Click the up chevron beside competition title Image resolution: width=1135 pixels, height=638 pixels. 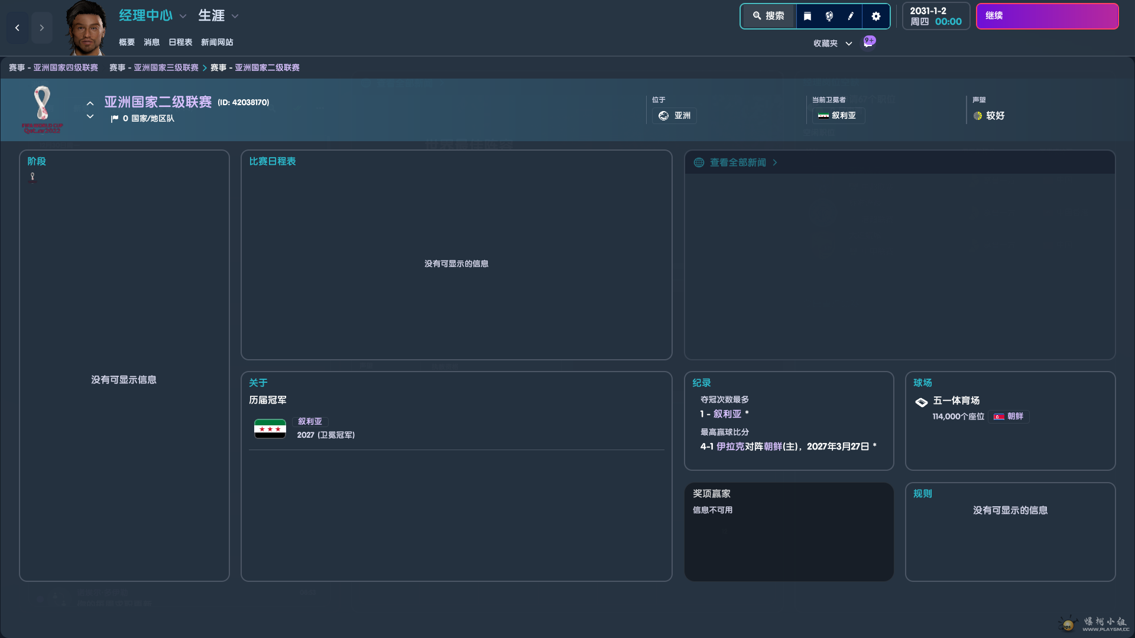(x=90, y=103)
